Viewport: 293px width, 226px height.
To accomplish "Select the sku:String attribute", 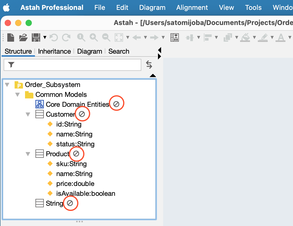I will pos(71,164).
